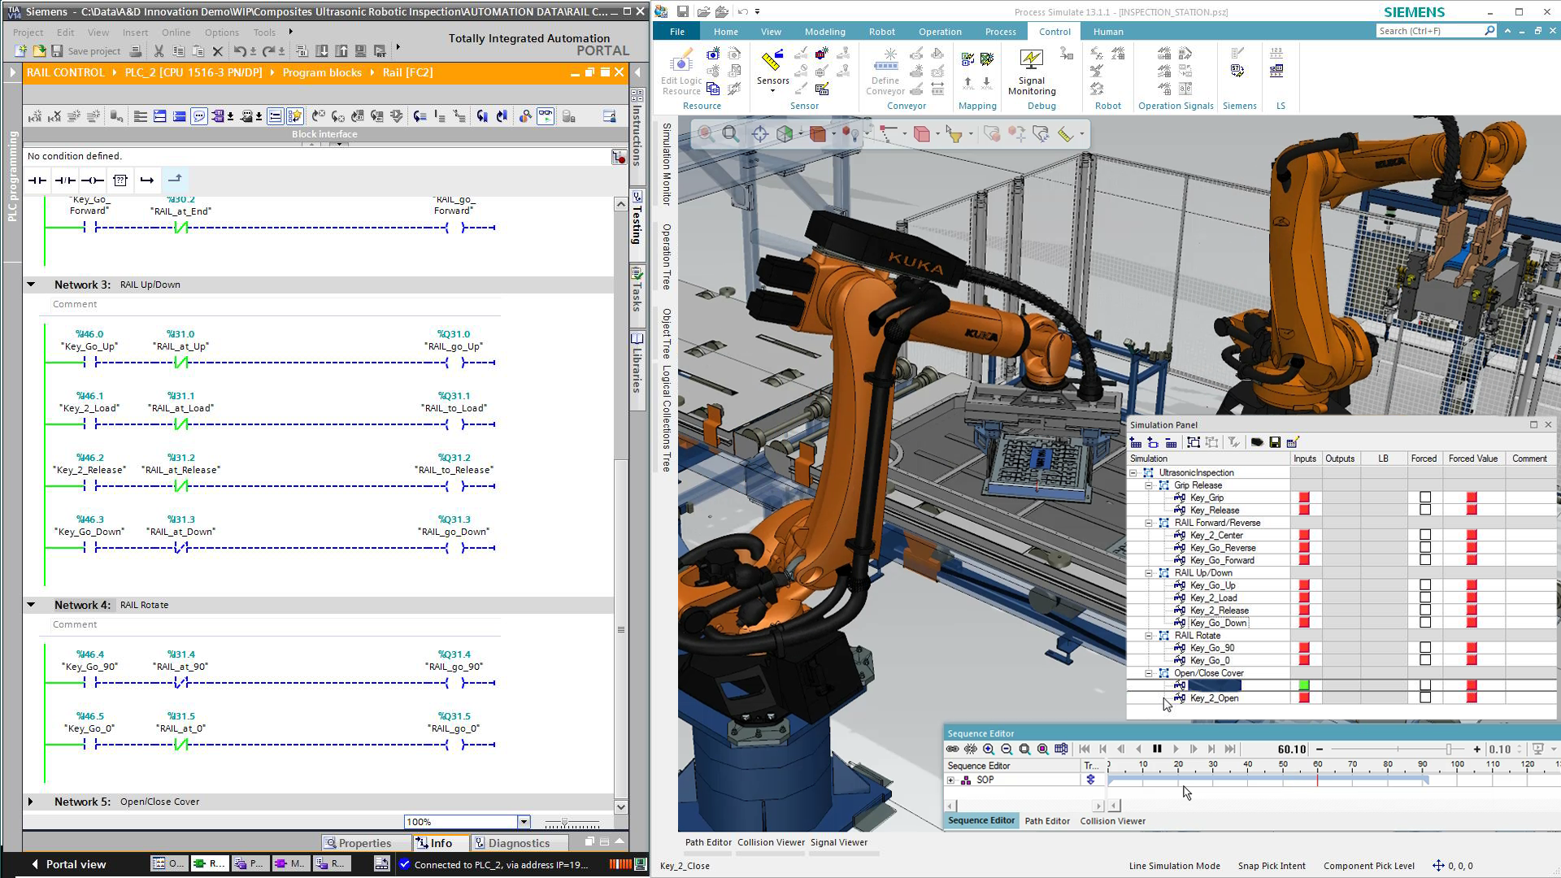Enable forcing for Key_2_Open signal
Screen dimensions: 1561x878
coord(1425,698)
